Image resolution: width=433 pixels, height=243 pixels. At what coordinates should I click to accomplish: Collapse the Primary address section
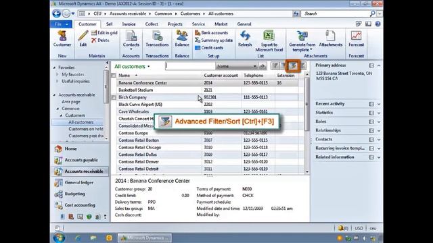(379, 65)
